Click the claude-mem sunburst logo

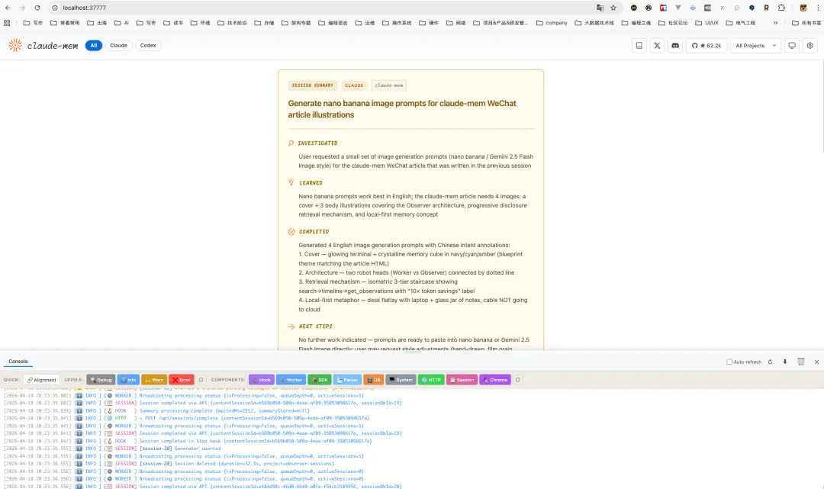click(15, 45)
